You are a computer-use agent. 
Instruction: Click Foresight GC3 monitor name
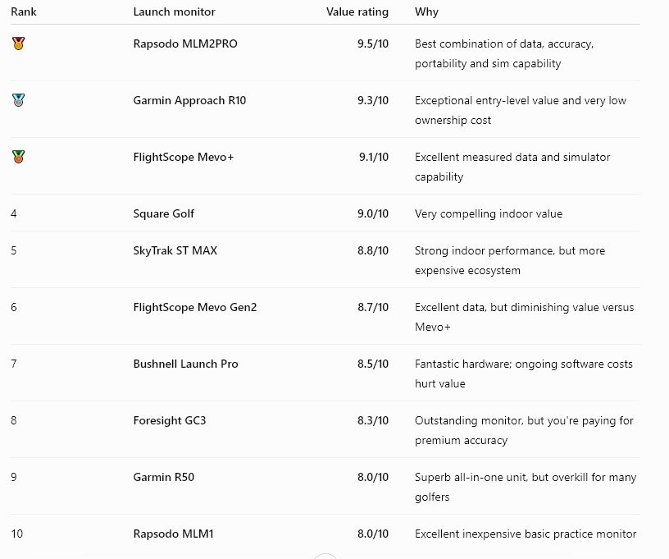pyautogui.click(x=170, y=420)
